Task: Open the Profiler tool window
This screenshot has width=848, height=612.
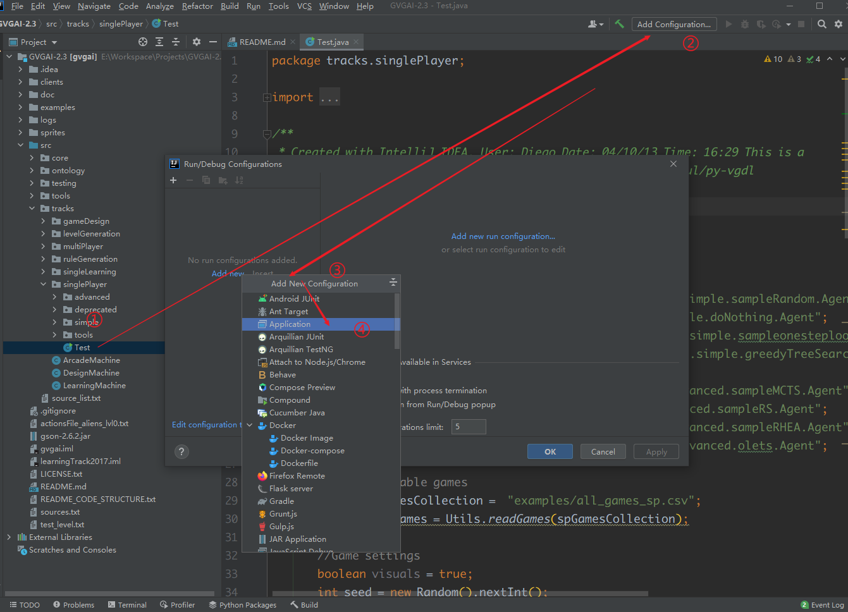Action: click(178, 605)
